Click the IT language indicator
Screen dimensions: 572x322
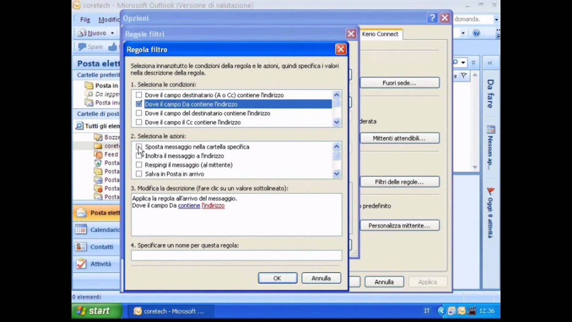pyautogui.click(x=427, y=311)
